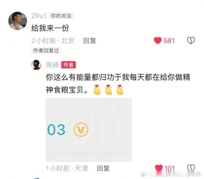Like 周琦's reply with the heart
The height and width of the screenshot is (179, 204).
158,168
